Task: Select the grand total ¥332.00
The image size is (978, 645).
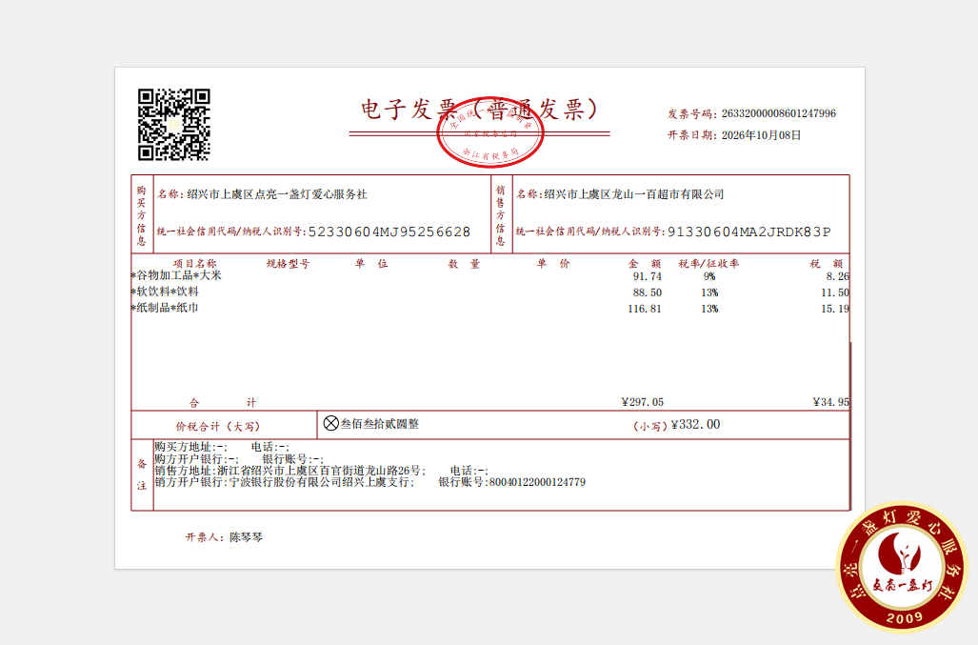Action: (x=695, y=425)
